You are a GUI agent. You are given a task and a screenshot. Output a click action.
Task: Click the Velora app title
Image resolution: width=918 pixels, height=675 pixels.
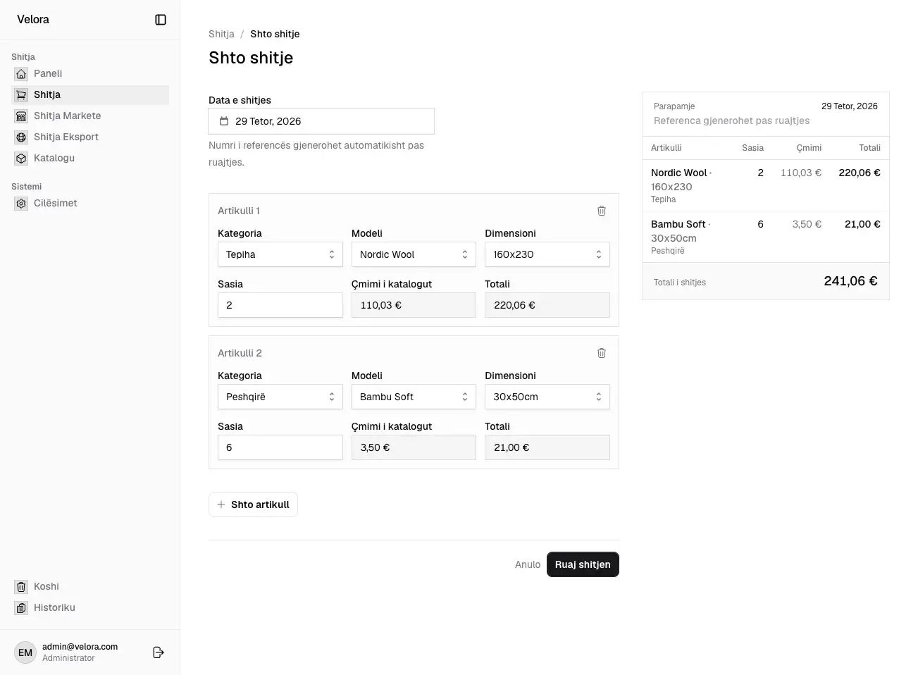tap(33, 20)
